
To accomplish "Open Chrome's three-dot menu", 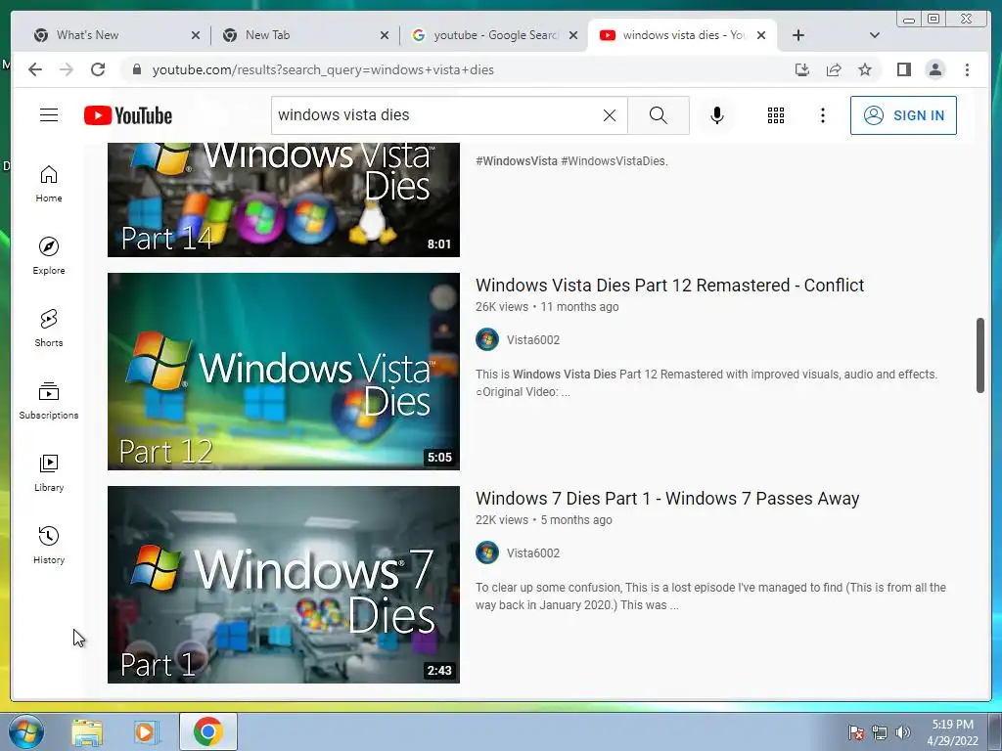I will point(967,69).
